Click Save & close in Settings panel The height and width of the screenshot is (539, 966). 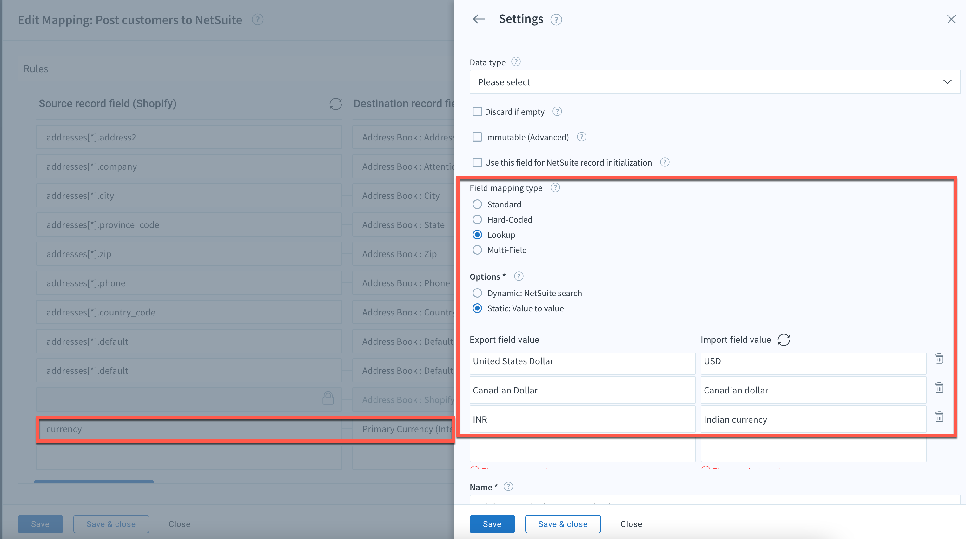(x=563, y=524)
